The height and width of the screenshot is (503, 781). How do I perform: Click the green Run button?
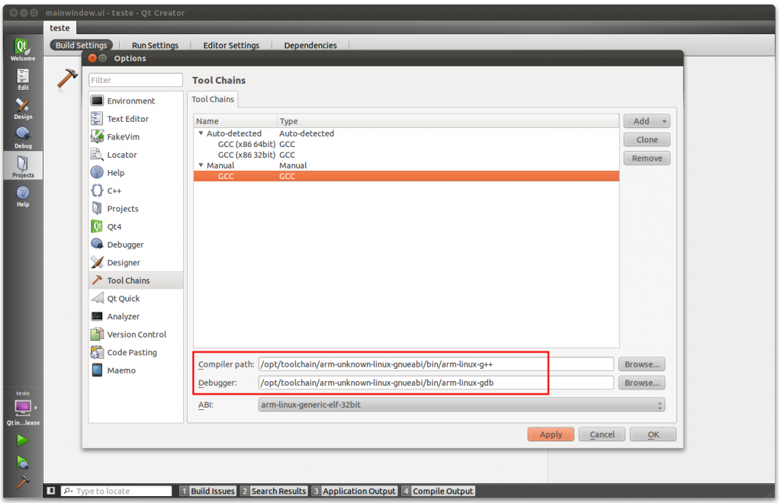point(23,440)
